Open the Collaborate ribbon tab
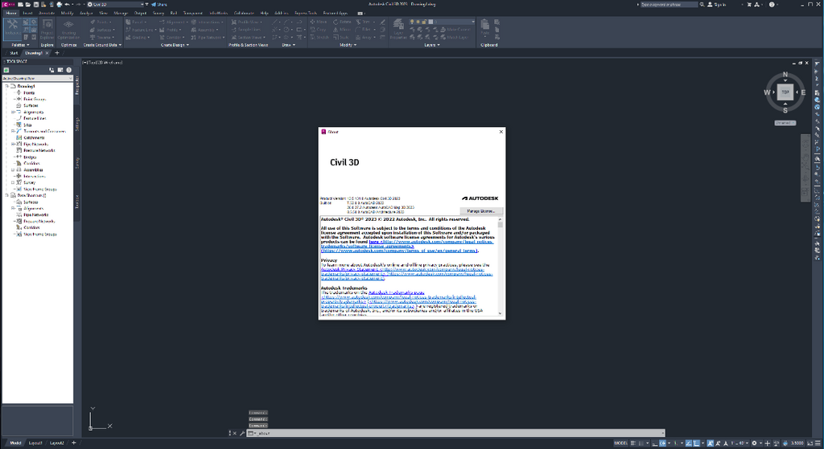Image resolution: width=824 pixels, height=449 pixels. (x=244, y=13)
